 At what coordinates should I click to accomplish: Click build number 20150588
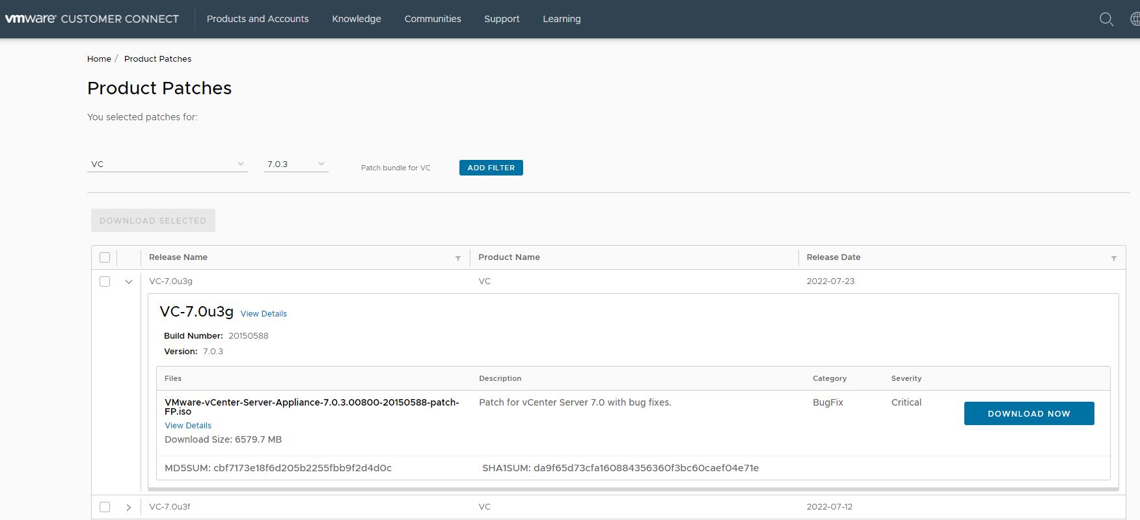[249, 336]
